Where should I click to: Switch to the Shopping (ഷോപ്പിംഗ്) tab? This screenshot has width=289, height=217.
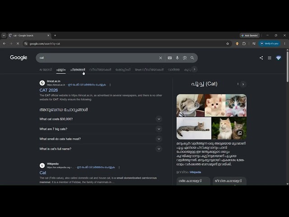(x=123, y=70)
